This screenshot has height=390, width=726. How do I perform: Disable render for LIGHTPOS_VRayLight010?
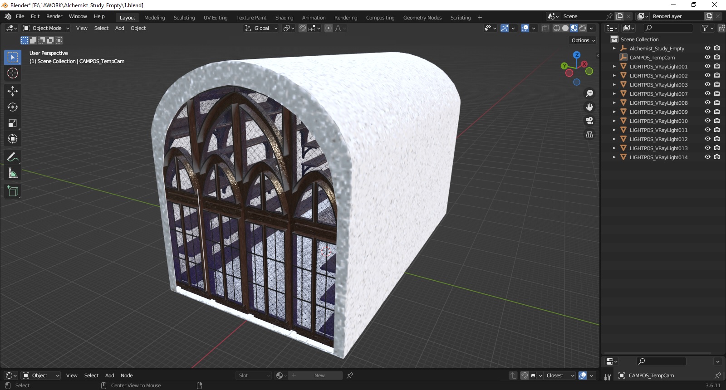coord(717,121)
